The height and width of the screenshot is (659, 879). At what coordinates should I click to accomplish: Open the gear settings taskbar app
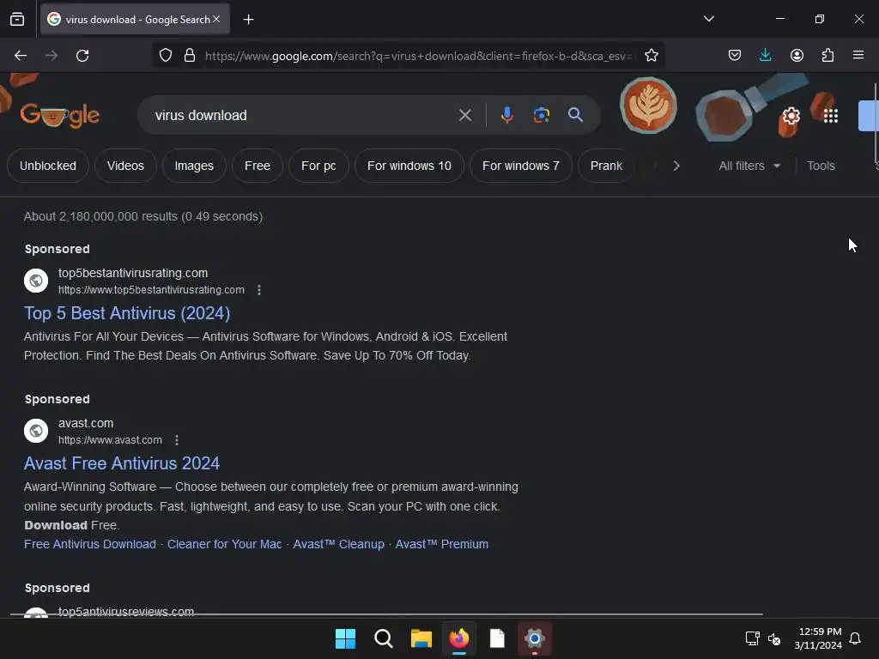pyautogui.click(x=535, y=638)
